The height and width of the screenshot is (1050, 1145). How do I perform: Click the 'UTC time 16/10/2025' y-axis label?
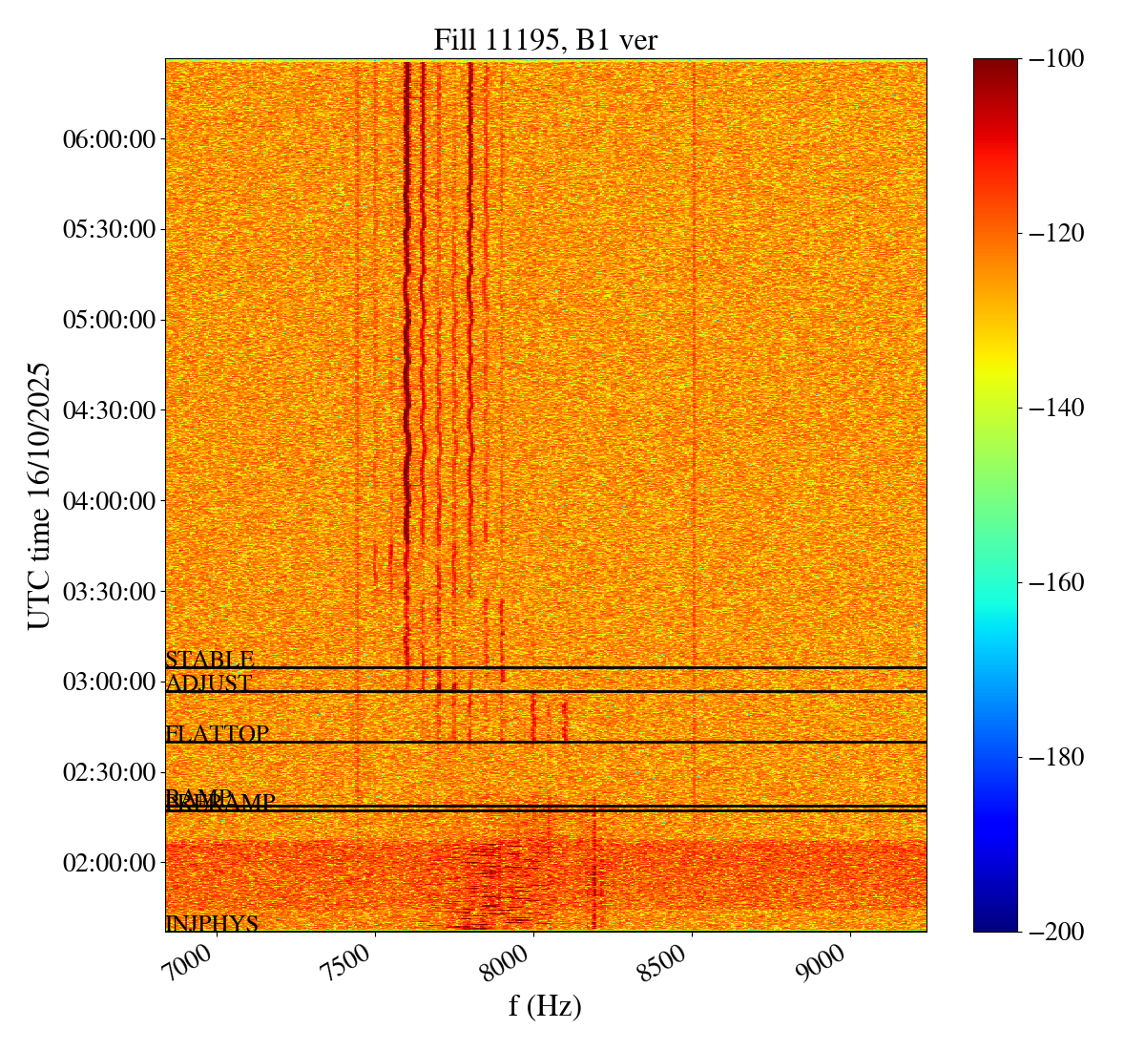tap(39, 494)
